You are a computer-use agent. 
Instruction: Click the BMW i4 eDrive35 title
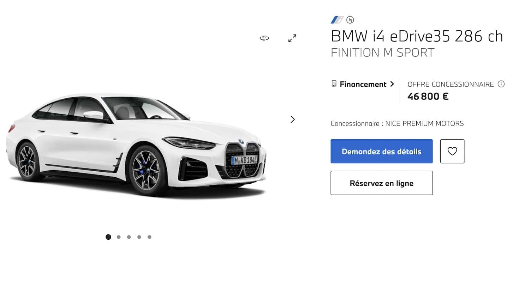[417, 36]
